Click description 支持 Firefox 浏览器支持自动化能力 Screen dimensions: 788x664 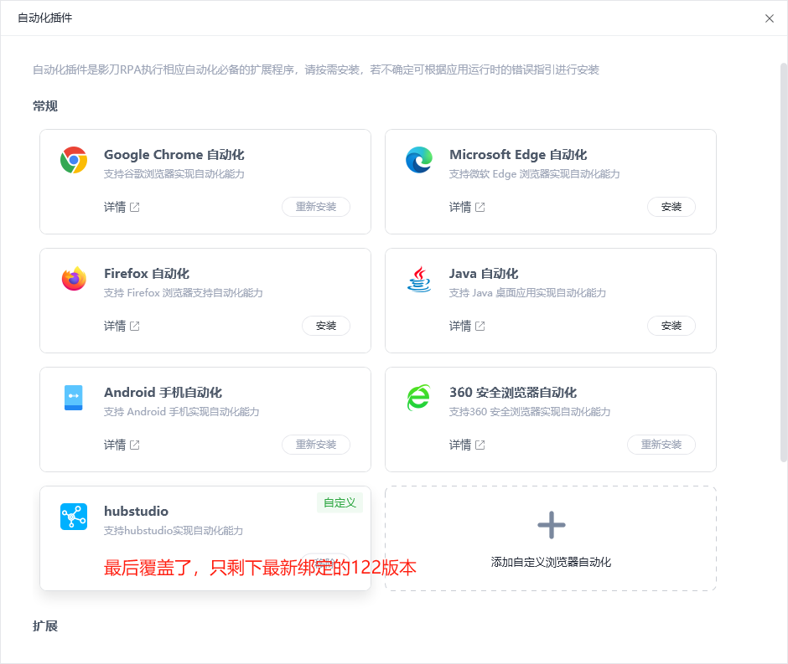[x=183, y=293]
